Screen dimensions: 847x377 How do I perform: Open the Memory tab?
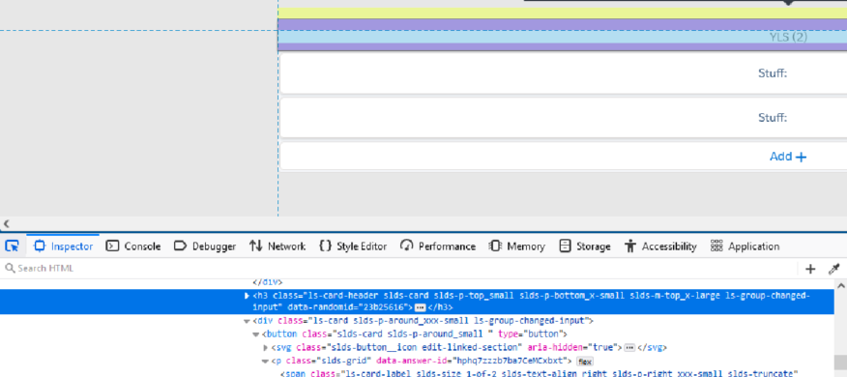click(x=517, y=246)
